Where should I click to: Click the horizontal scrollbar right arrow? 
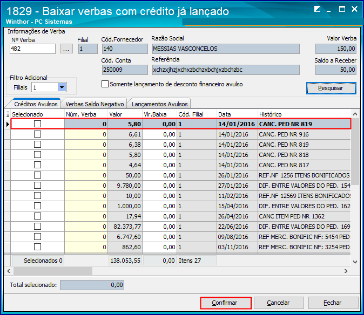346,271
